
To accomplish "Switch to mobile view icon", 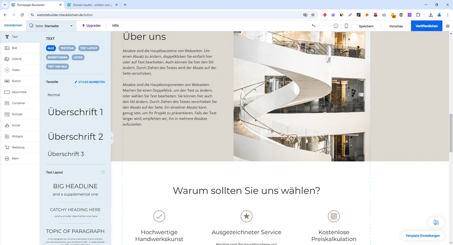I will [x=346, y=26].
